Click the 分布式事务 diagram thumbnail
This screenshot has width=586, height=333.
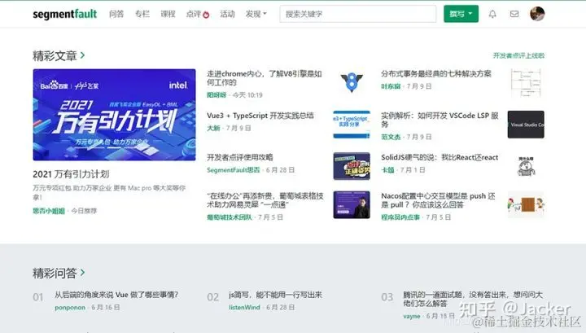click(526, 82)
